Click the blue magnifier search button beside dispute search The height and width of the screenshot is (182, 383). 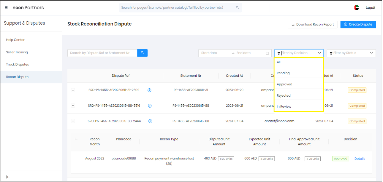142,53
